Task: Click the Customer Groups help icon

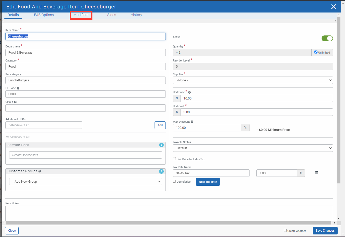Action: pyautogui.click(x=40, y=171)
